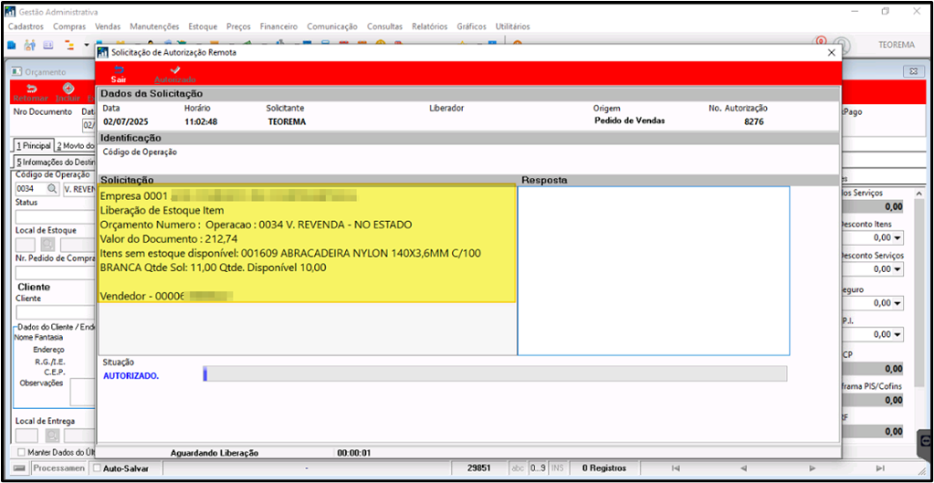This screenshot has width=934, height=483.
Task: Open Desconto Serviços value dropdown
Action: tap(899, 268)
